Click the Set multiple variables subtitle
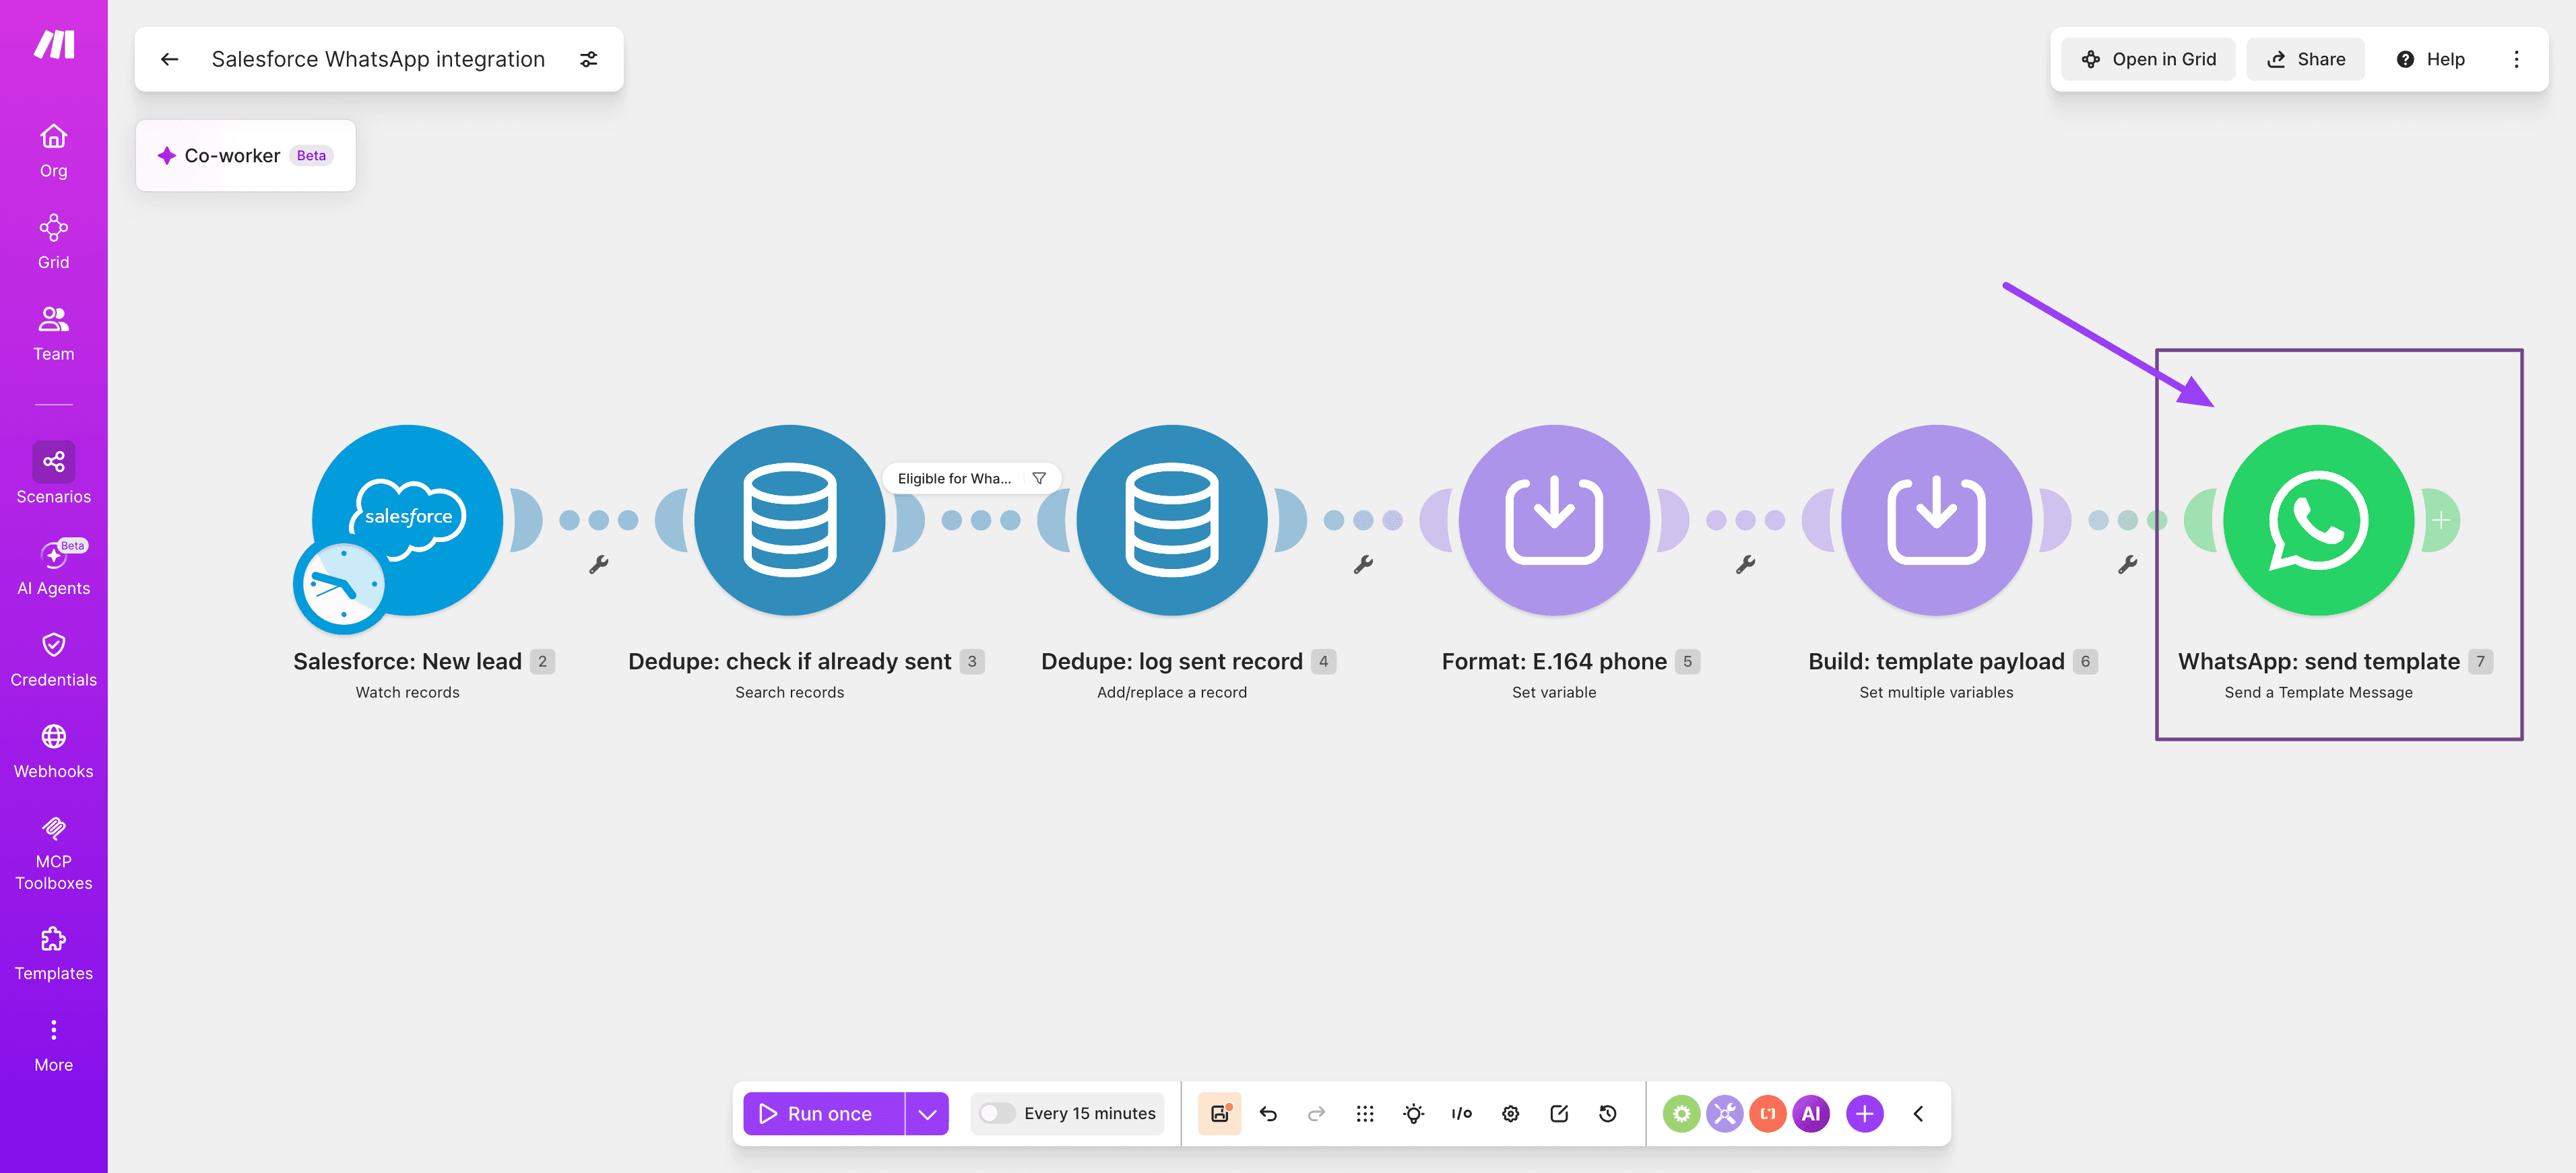The height and width of the screenshot is (1173, 2576). pyautogui.click(x=1936, y=692)
